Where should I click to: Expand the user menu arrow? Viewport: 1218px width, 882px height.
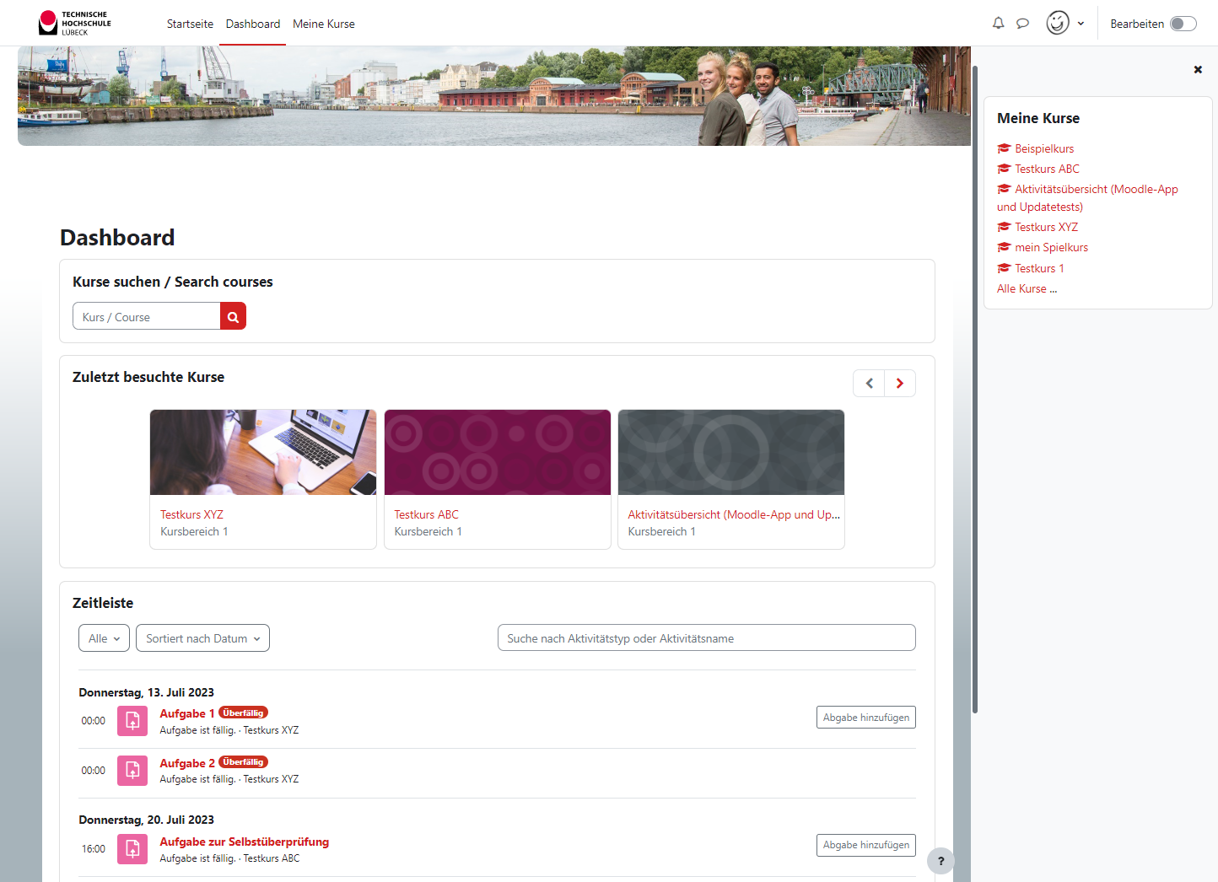(x=1081, y=24)
